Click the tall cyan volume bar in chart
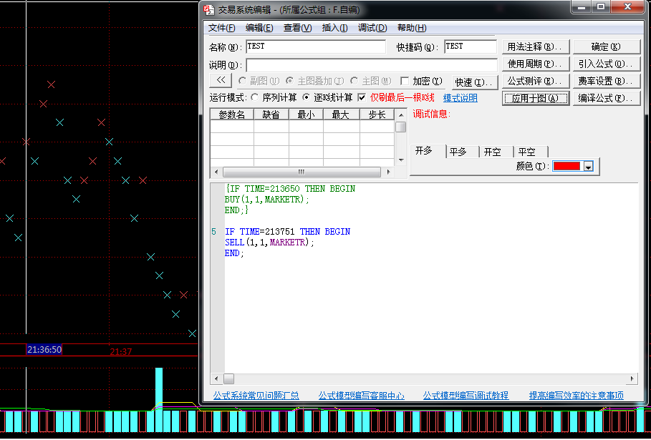The height and width of the screenshot is (440, 651). click(159, 388)
